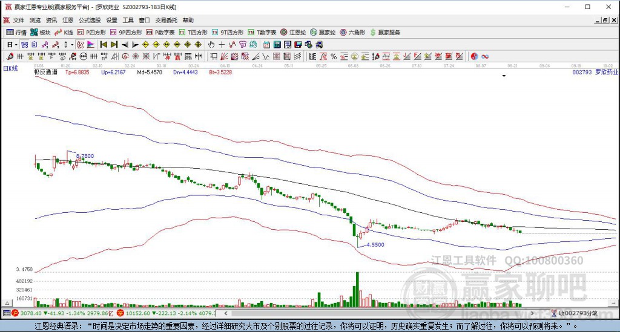
Task: Jump to last bar icon
Action: click(x=114, y=45)
